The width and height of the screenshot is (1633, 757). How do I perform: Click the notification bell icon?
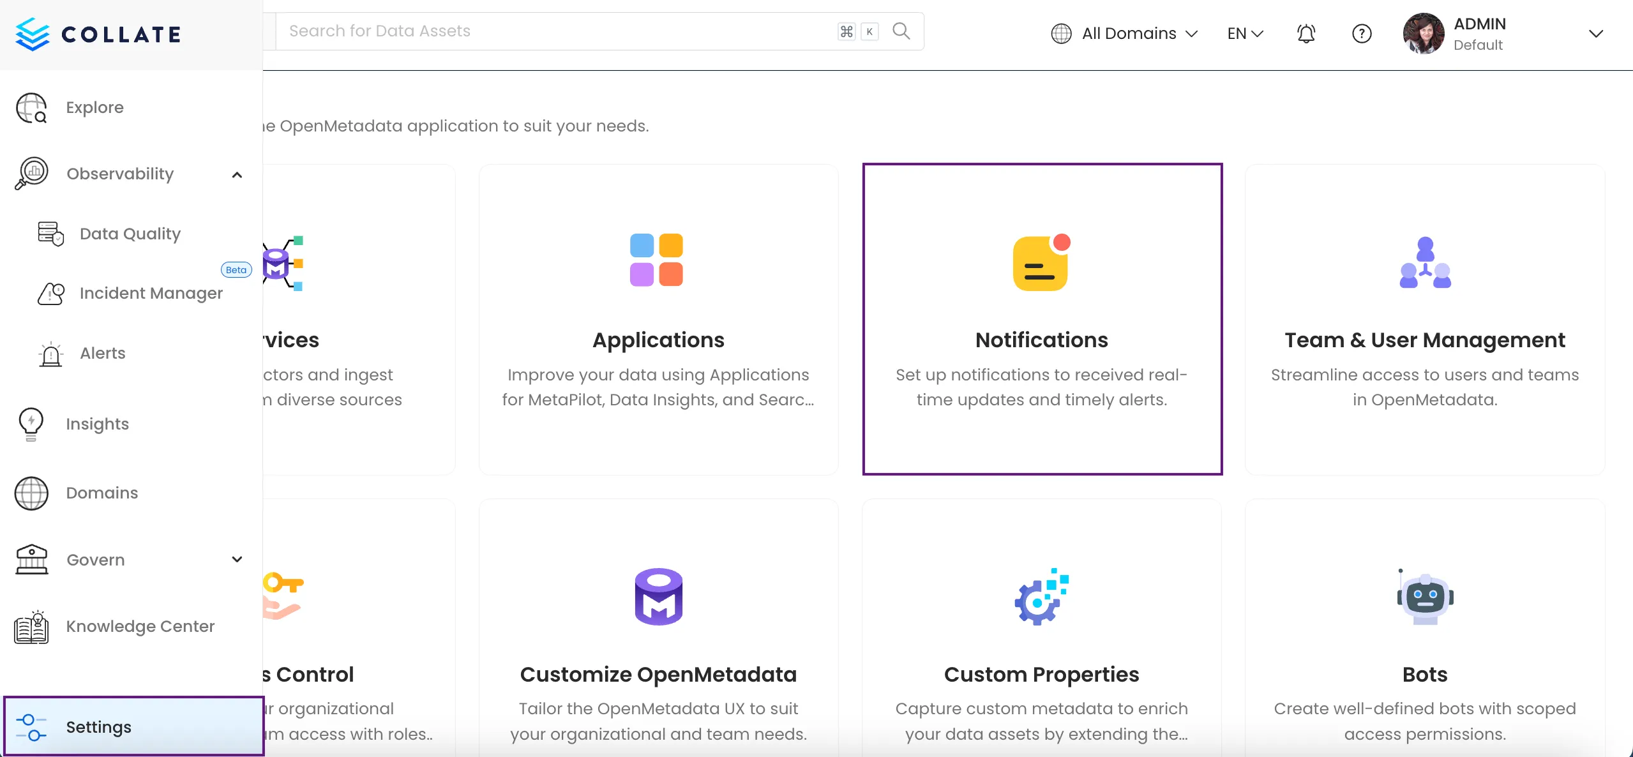point(1306,33)
